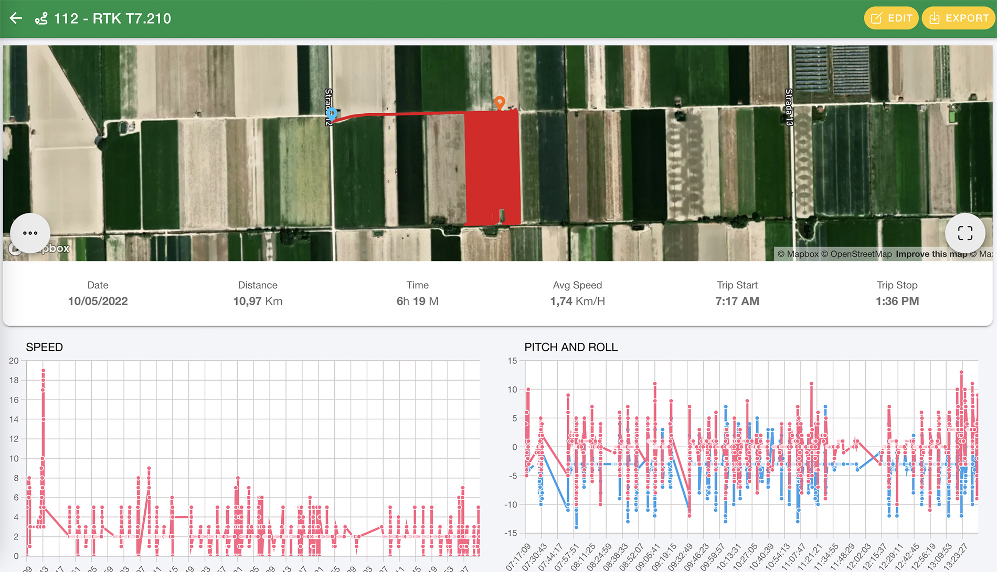Viewport: 997px width, 572px height.
Task: Click the orange trip end marker
Action: (500, 102)
